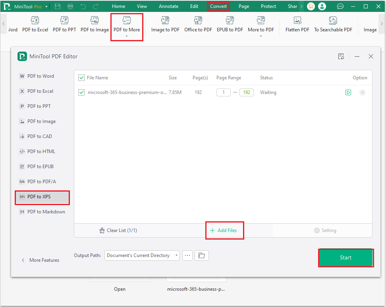Screen dimensions: 386x307
Task: Open the shopping cart icon
Action: click(x=311, y=6)
